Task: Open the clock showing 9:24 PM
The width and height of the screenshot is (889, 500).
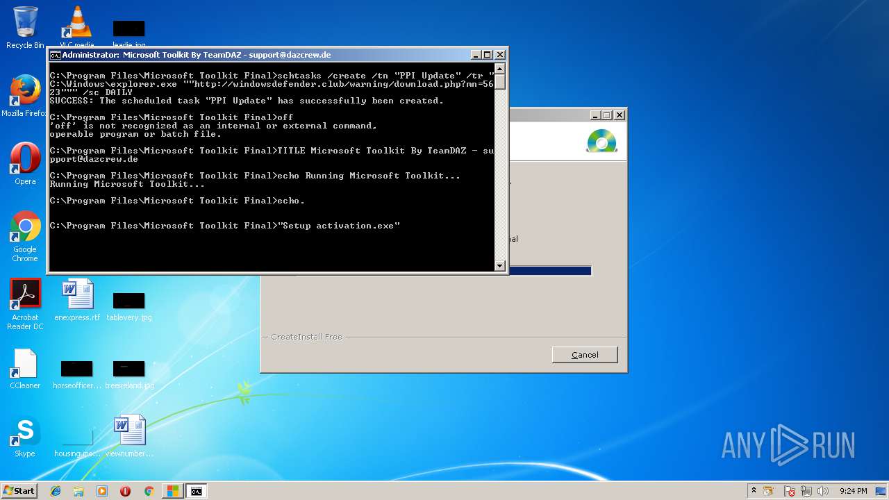Action: coord(853,491)
